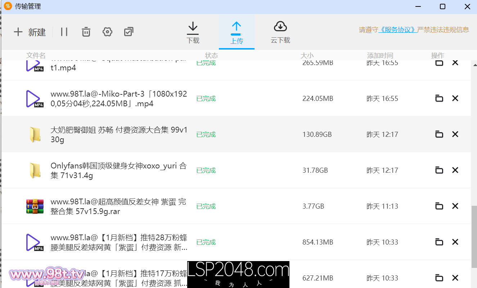Click the 文件名 column header
Screen dimensions: 477x288
pos(36,56)
